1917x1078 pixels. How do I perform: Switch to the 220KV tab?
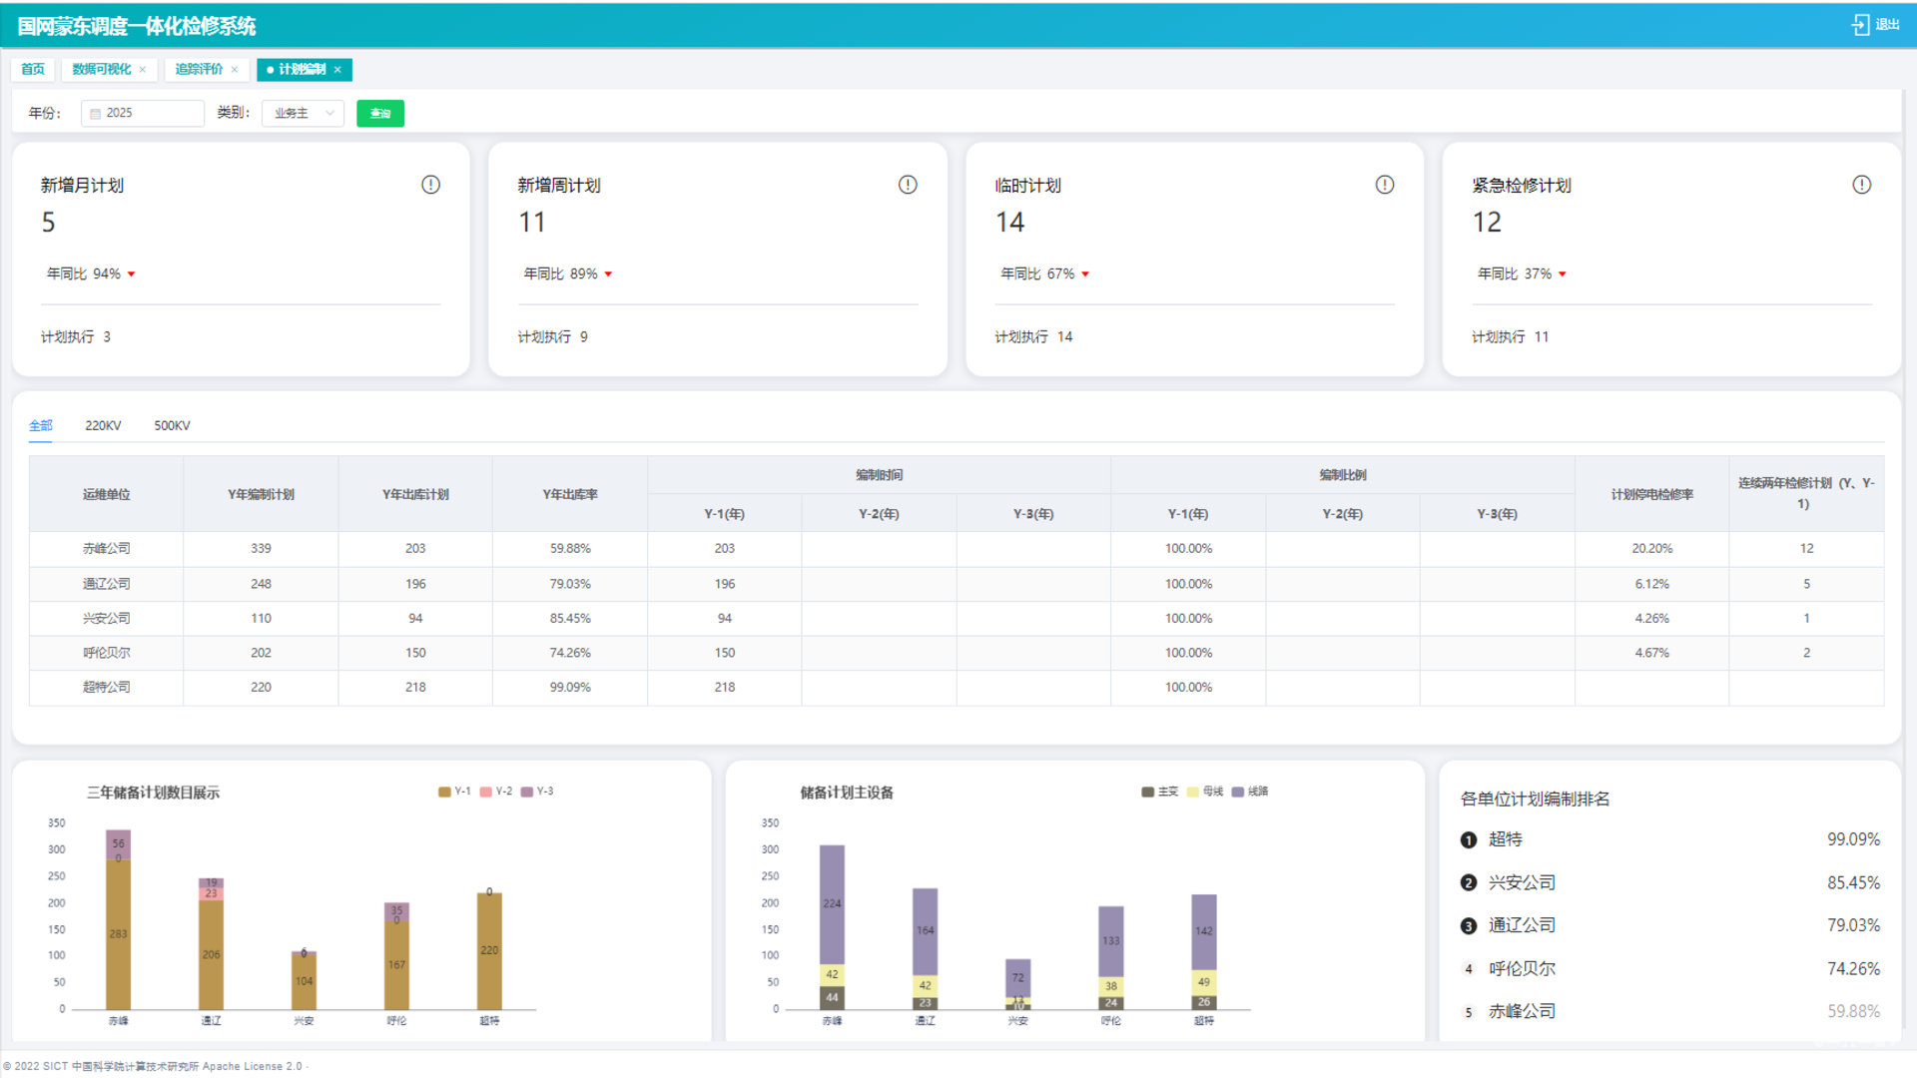tap(103, 426)
